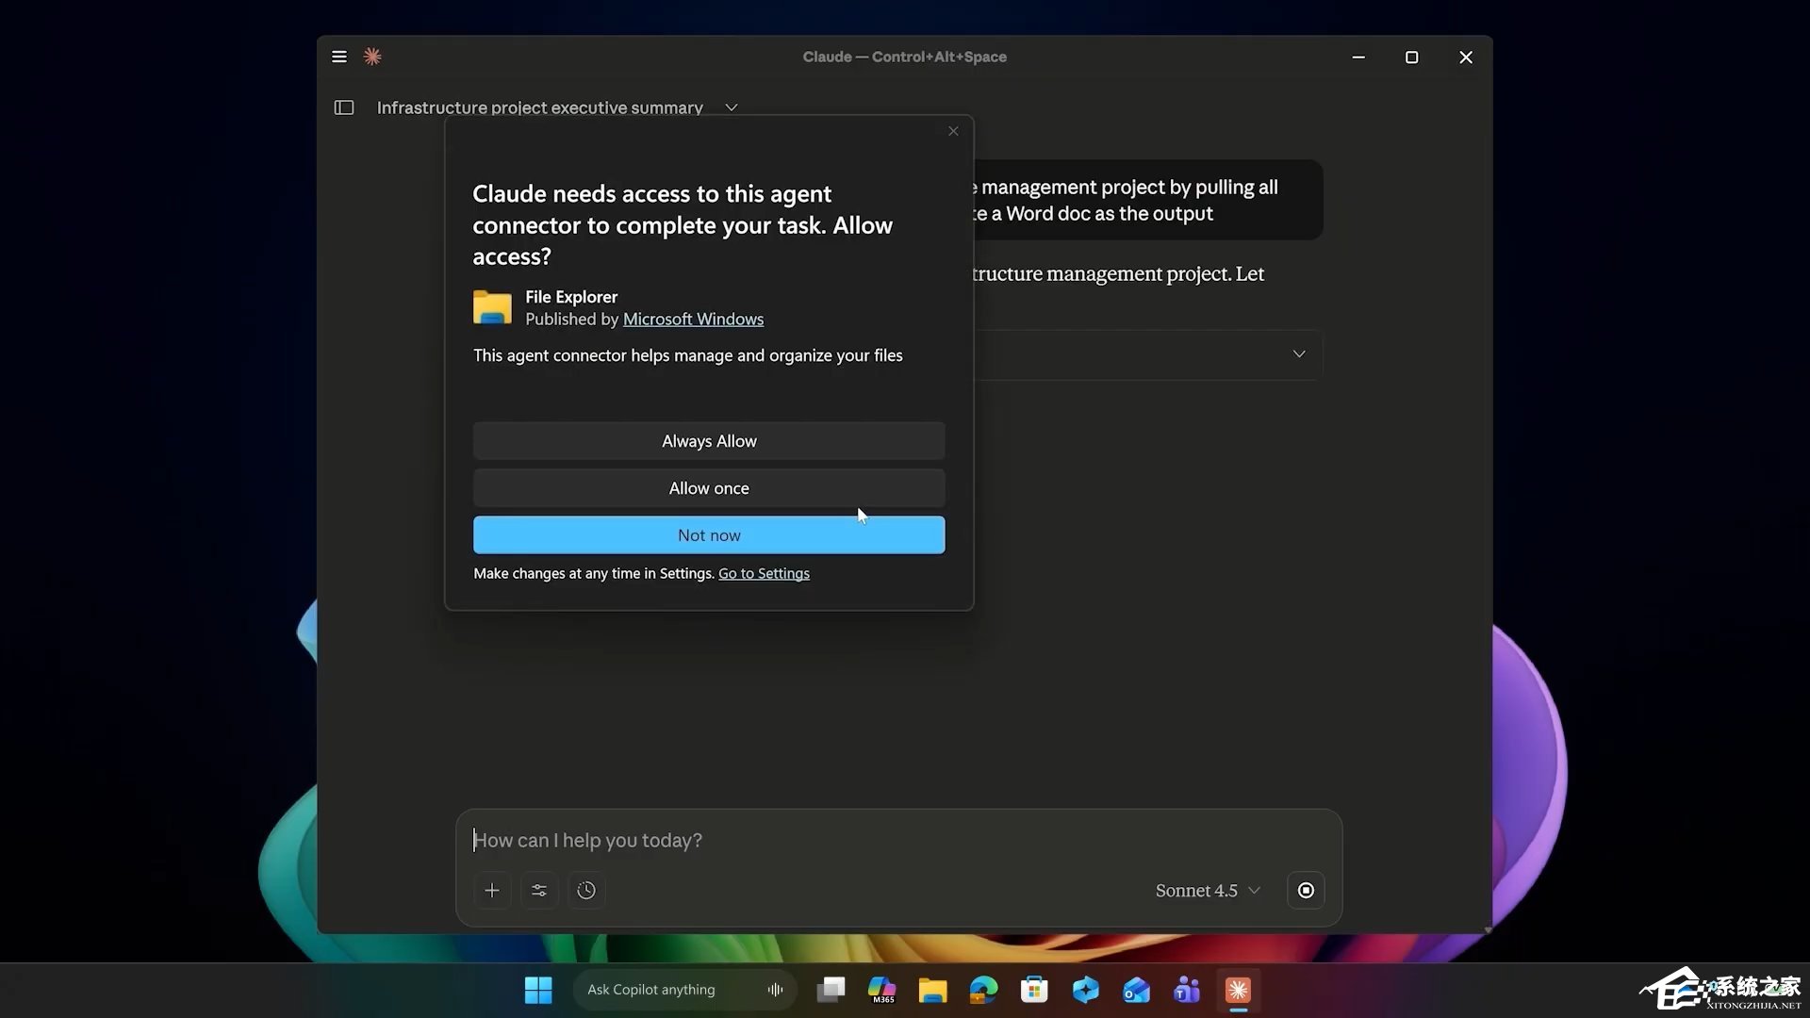This screenshot has width=1810, height=1018.
Task: Stop the response with the stop button
Action: click(x=1306, y=890)
